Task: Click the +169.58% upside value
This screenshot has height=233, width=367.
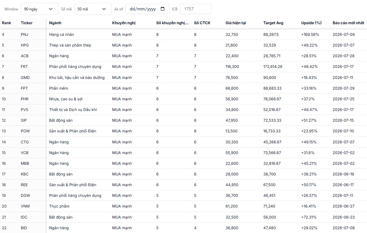Action: coord(310,35)
